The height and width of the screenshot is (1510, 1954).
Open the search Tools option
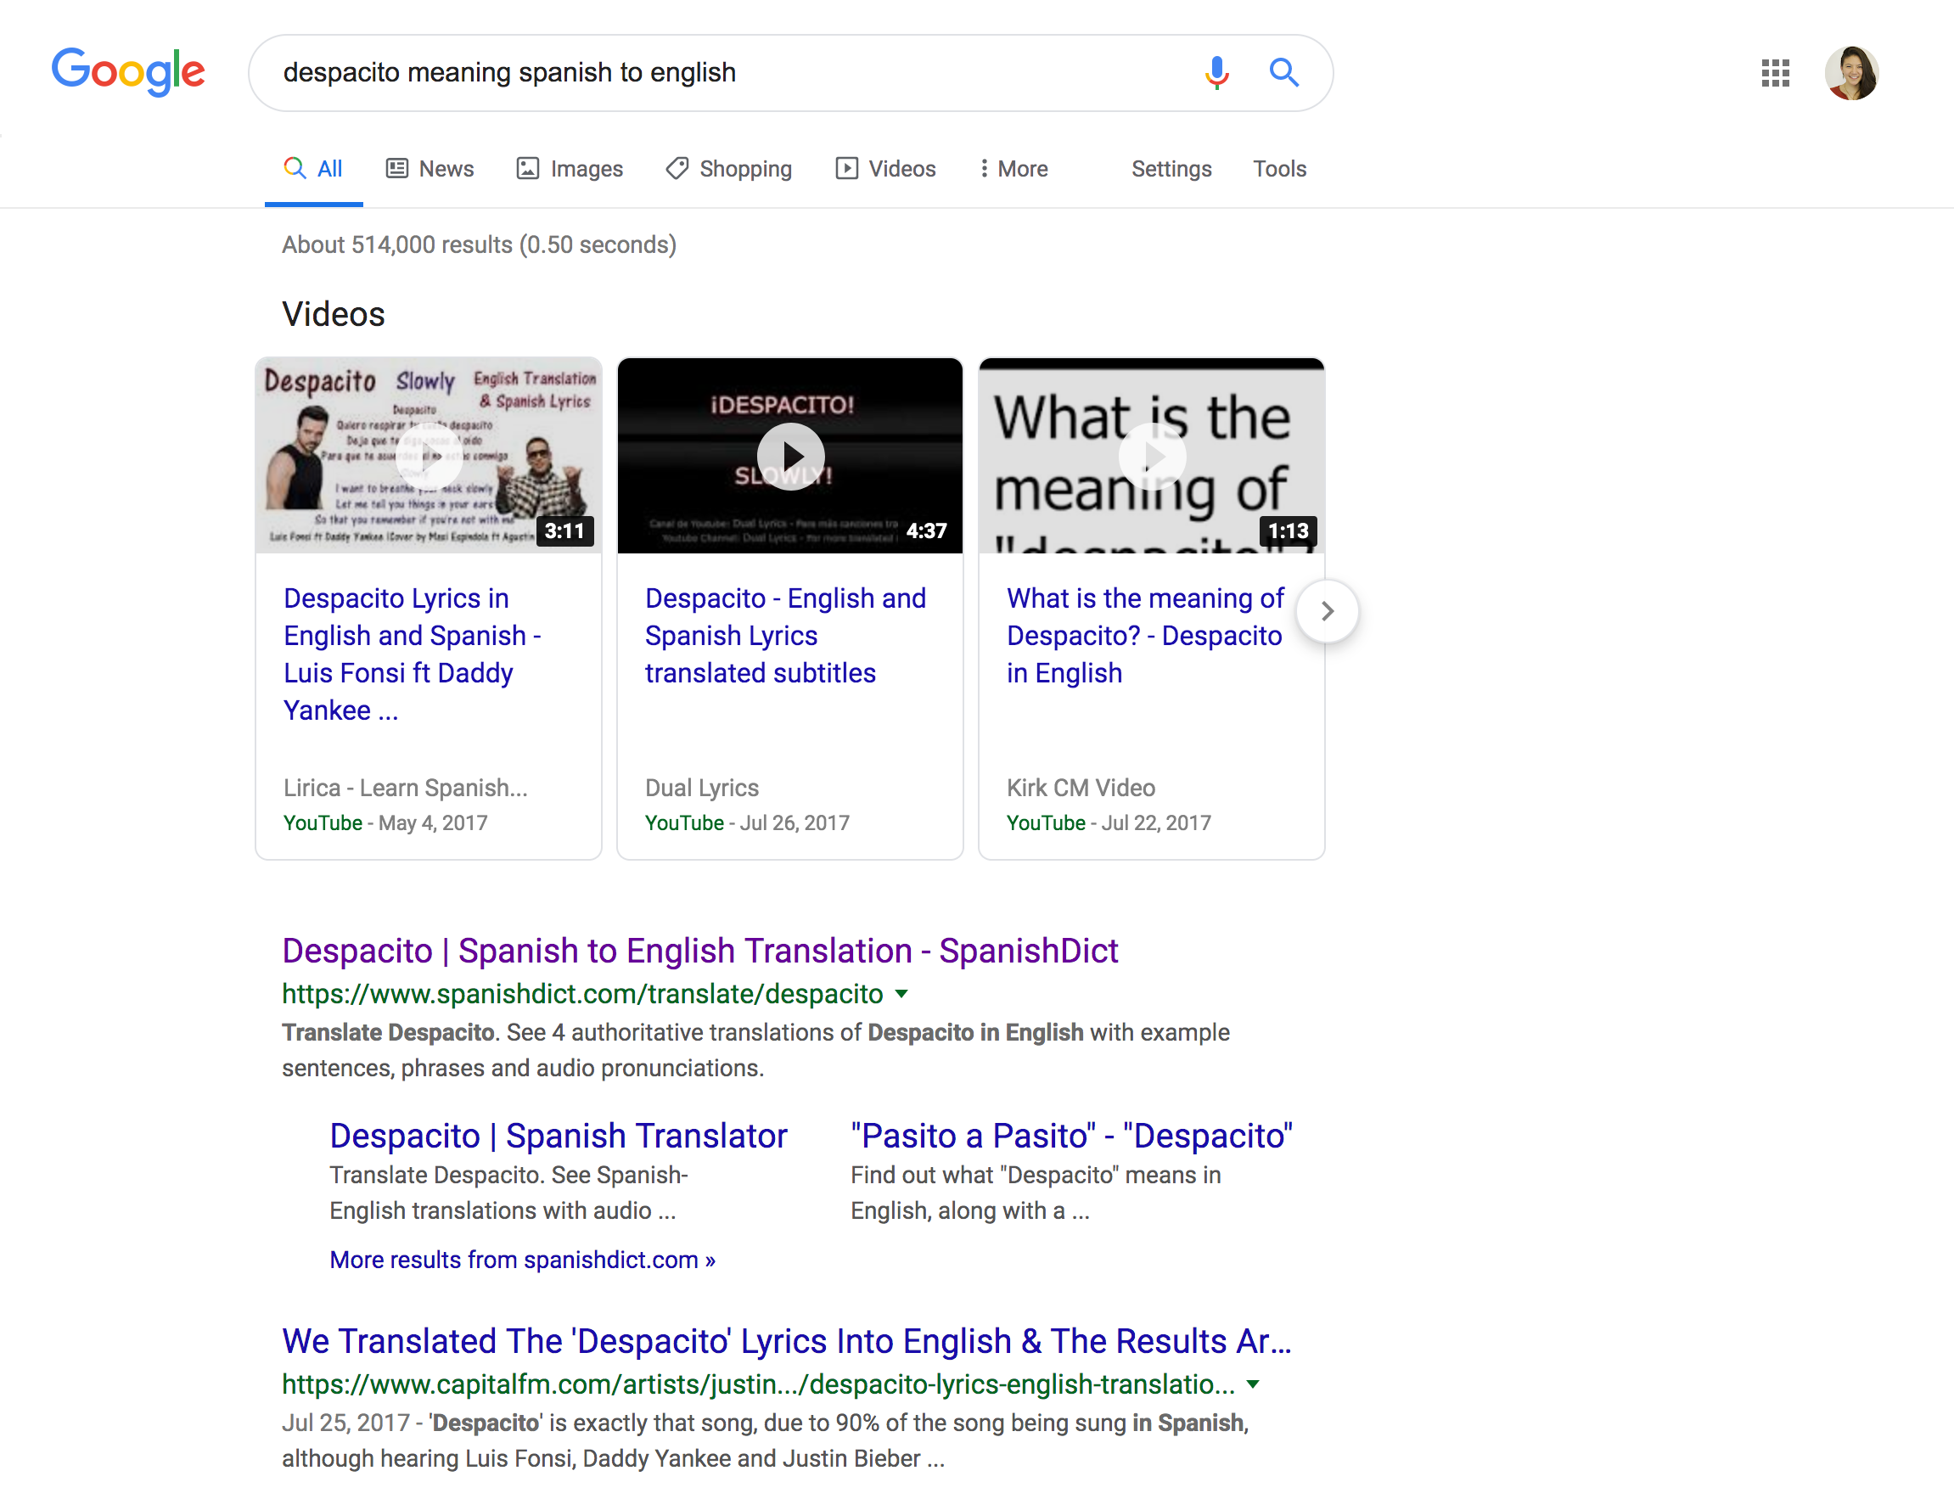pos(1278,169)
